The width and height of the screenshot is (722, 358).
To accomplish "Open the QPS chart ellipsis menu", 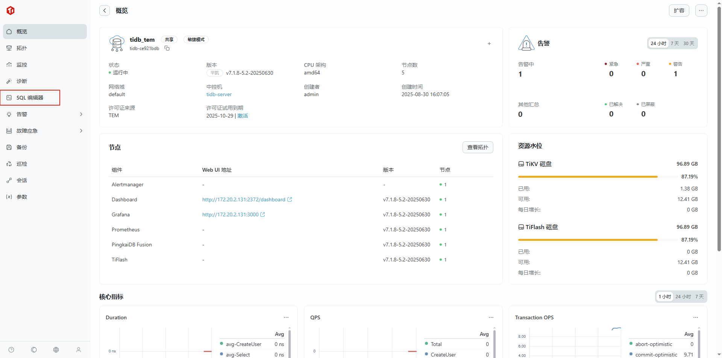I will pyautogui.click(x=491, y=317).
